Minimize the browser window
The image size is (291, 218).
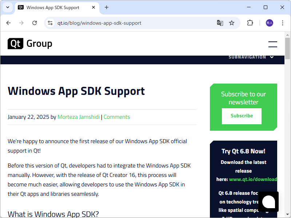tap(249, 7)
